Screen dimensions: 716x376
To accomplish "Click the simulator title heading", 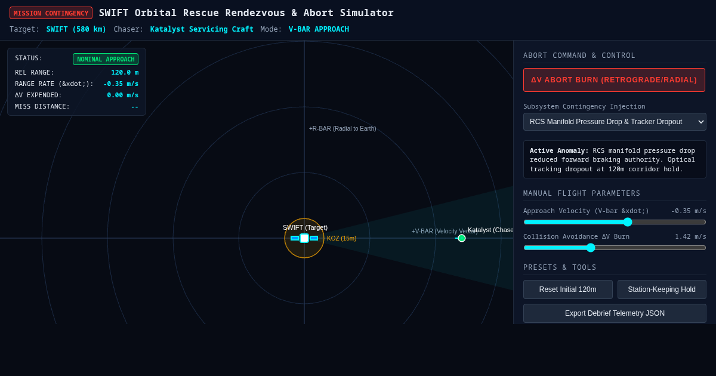I will (x=246, y=13).
